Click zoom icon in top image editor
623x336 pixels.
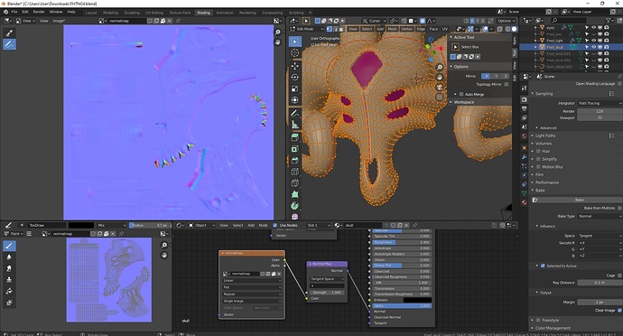pyautogui.click(x=278, y=33)
